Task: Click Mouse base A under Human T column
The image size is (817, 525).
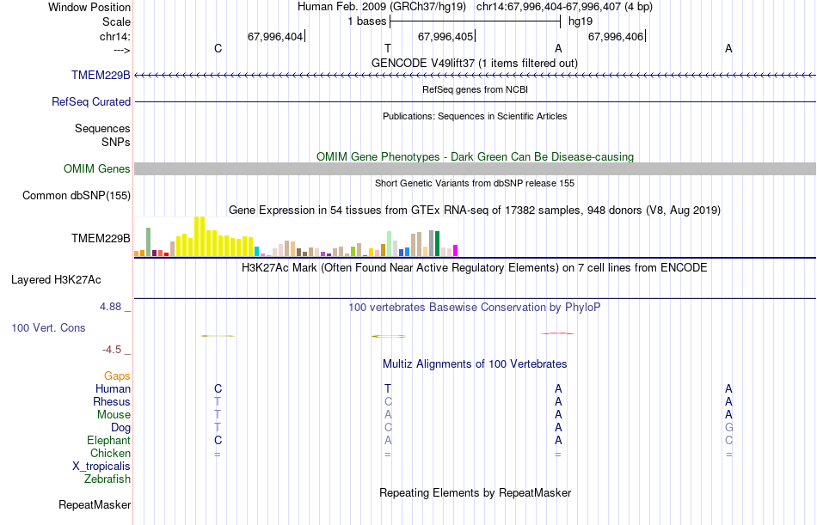Action: point(388,414)
